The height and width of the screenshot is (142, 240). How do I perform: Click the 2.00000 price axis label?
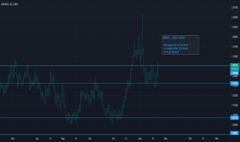[235, 17]
